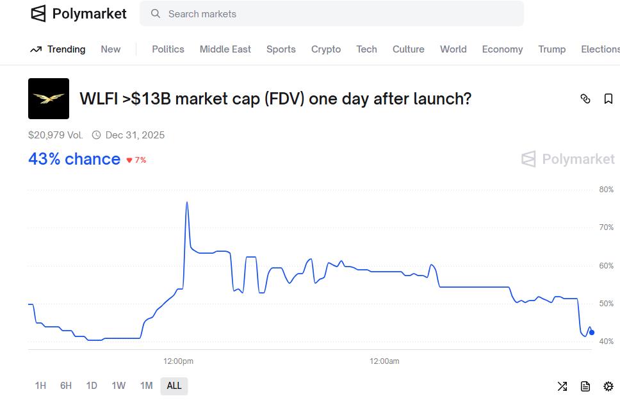Image resolution: width=620 pixels, height=403 pixels.
Task: Open the document icon below chart
Action: (585, 386)
